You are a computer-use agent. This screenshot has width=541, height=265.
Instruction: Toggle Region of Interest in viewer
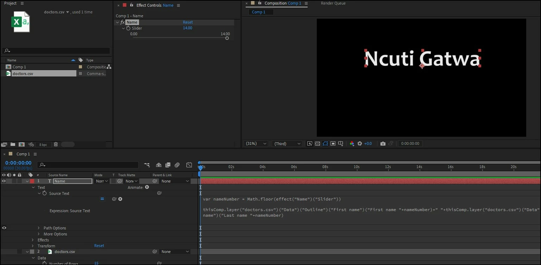(x=333, y=143)
